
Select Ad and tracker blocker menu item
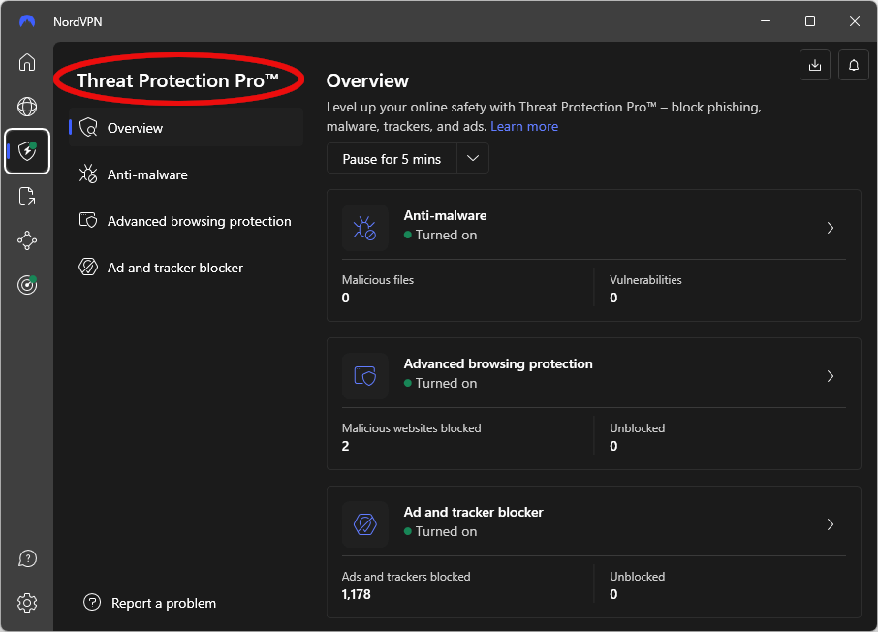coord(186,268)
